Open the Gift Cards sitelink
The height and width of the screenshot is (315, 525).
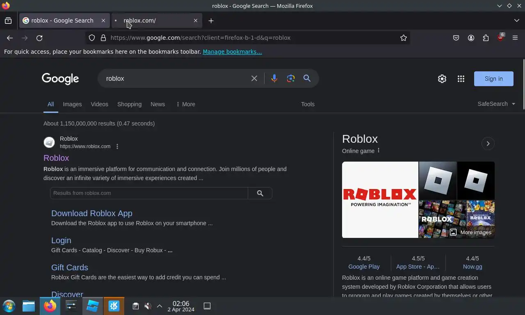(70, 267)
